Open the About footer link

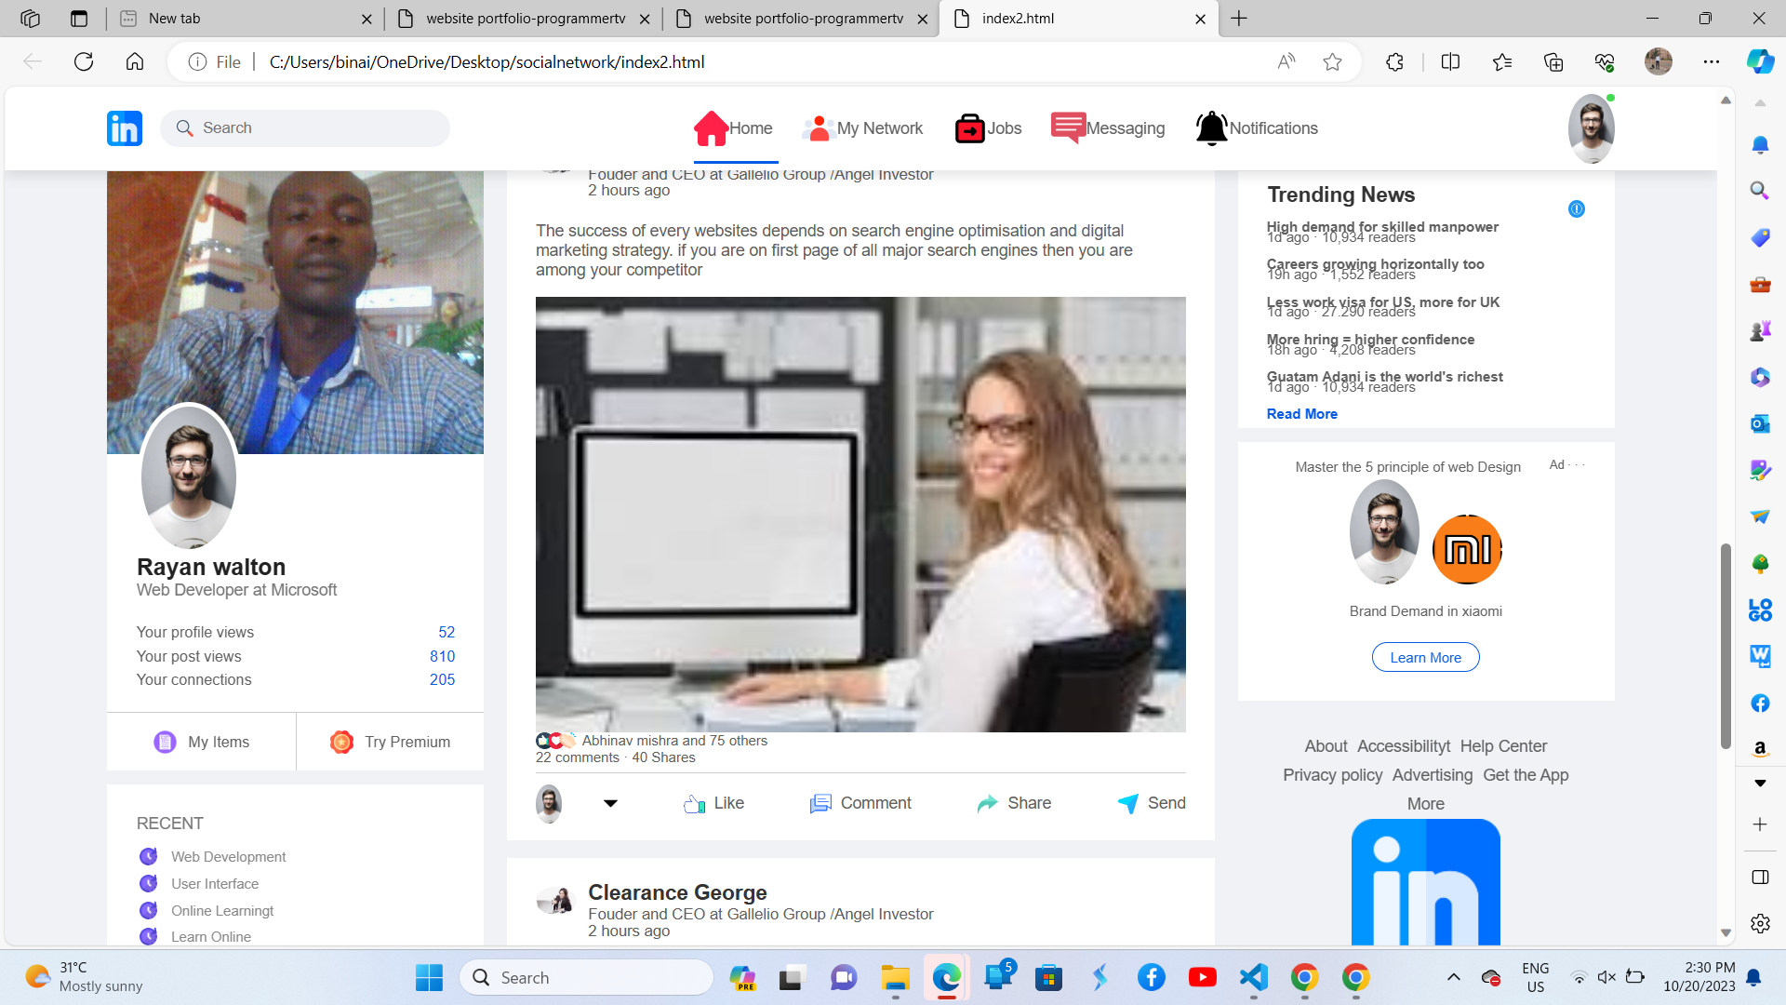coord(1326,746)
